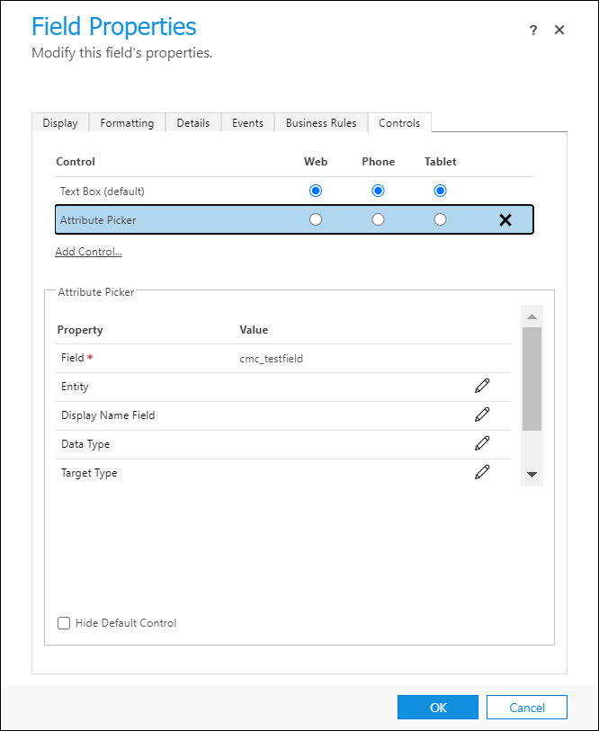Edit the Display Name Field property
Viewport: 599px width, 731px height.
point(482,415)
